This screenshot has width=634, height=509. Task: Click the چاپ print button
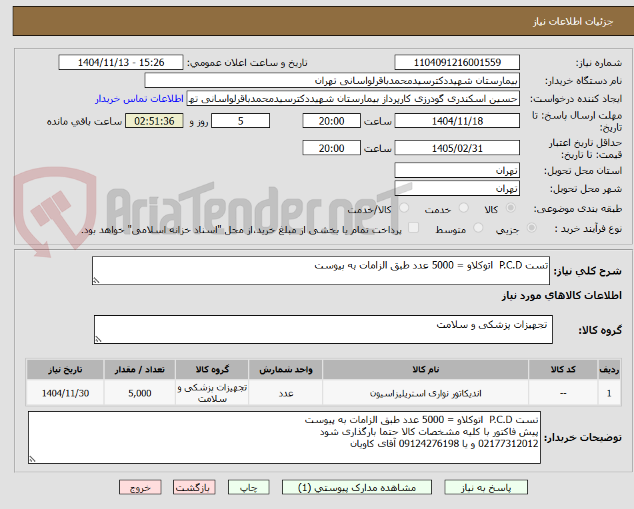[248, 487]
